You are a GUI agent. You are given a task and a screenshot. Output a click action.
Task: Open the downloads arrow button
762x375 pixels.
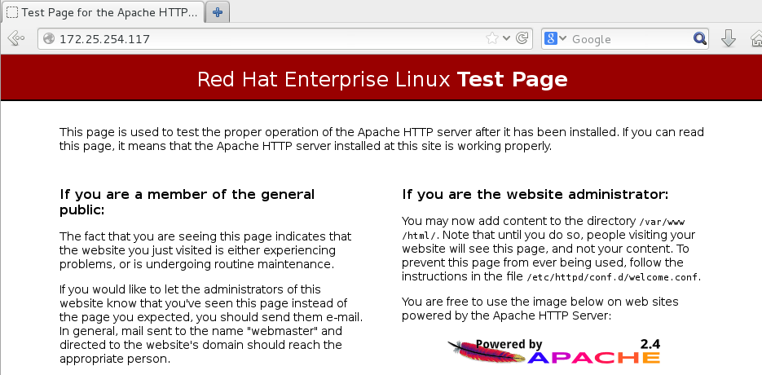tap(728, 38)
